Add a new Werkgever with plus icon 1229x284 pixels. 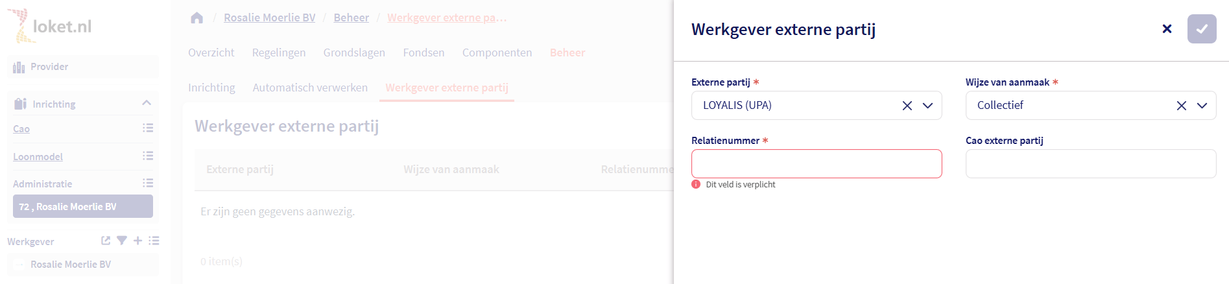(137, 241)
